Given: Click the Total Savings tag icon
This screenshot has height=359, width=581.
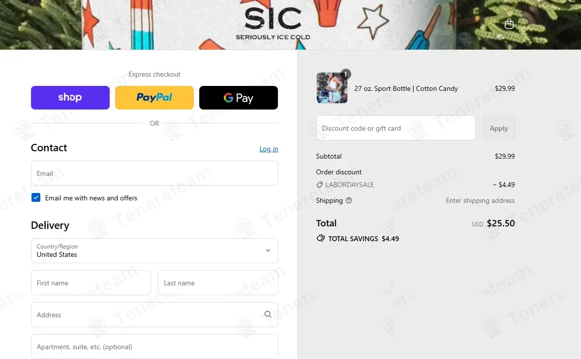Looking at the screenshot, I should (x=321, y=239).
